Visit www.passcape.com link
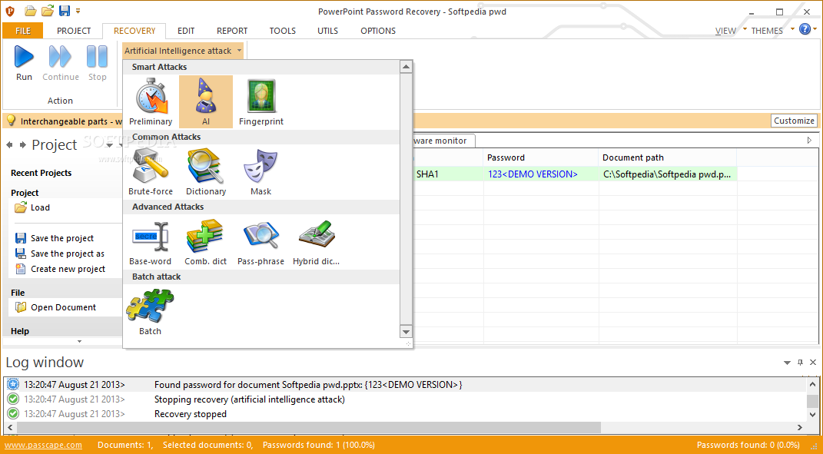The width and height of the screenshot is (823, 454). pyautogui.click(x=44, y=445)
